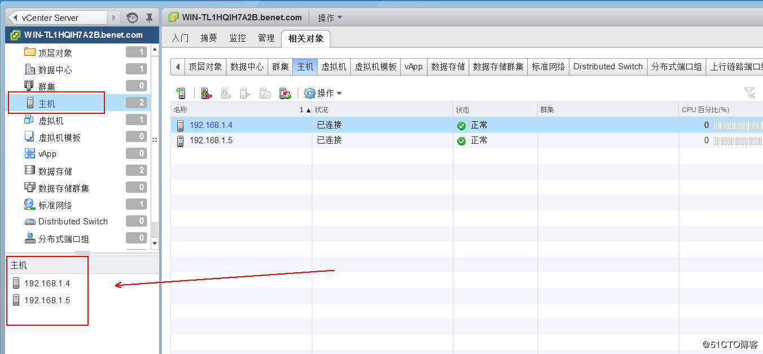763x354 pixels.
Task: Click the vApp icon in navigator
Action: coord(30,153)
